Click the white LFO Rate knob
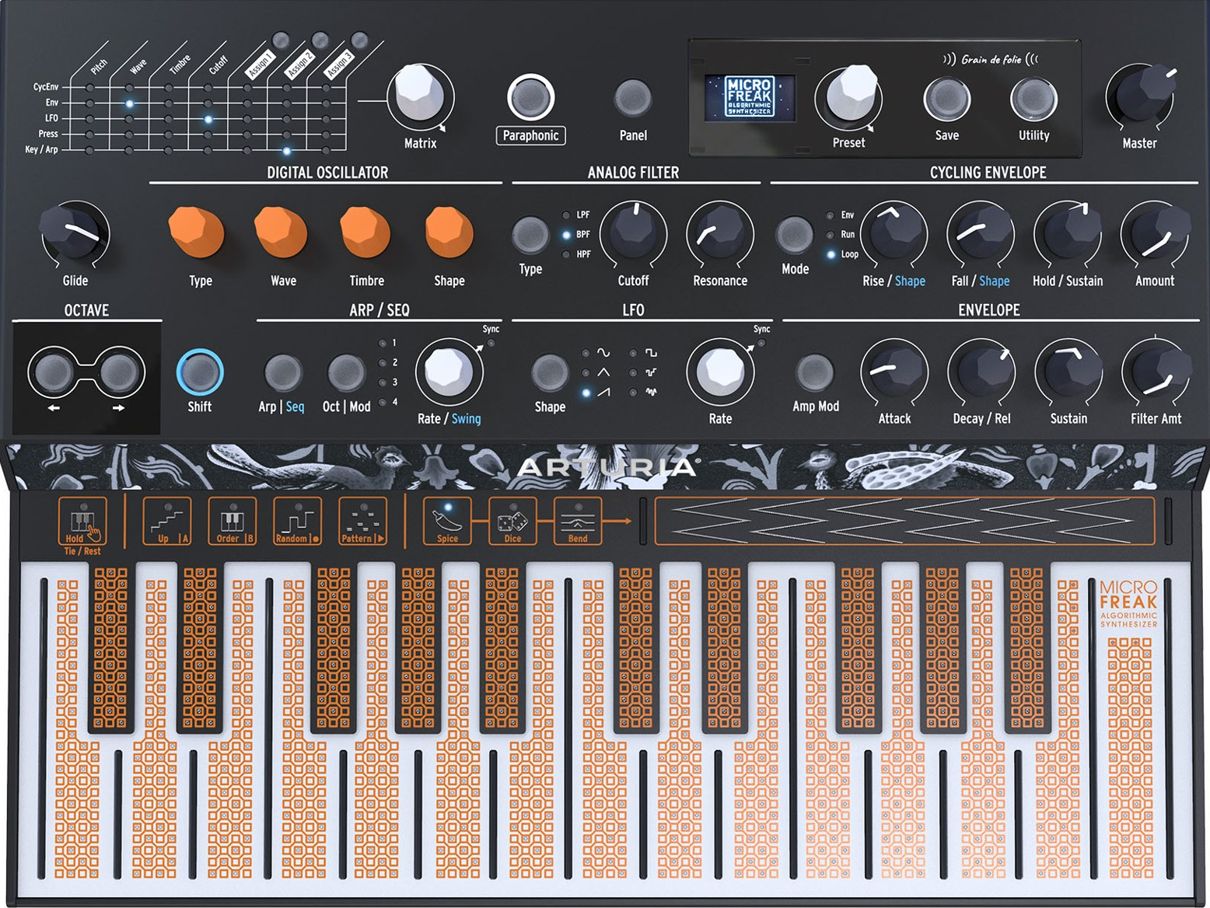Screen dimensions: 1210x908 (x=720, y=372)
